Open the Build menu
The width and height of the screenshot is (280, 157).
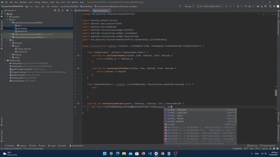(52, 2)
